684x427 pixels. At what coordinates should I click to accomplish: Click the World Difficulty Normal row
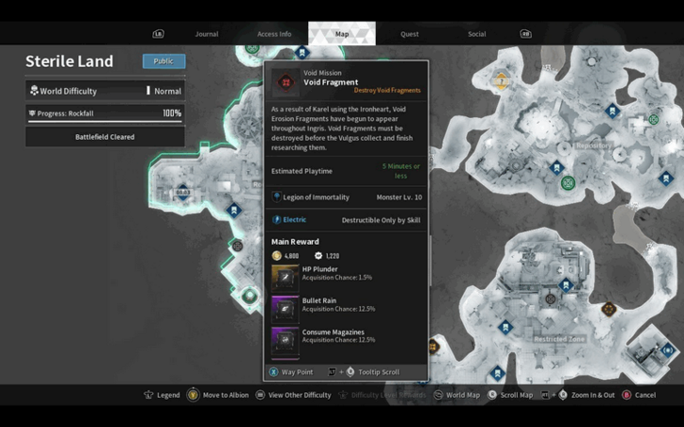click(105, 91)
